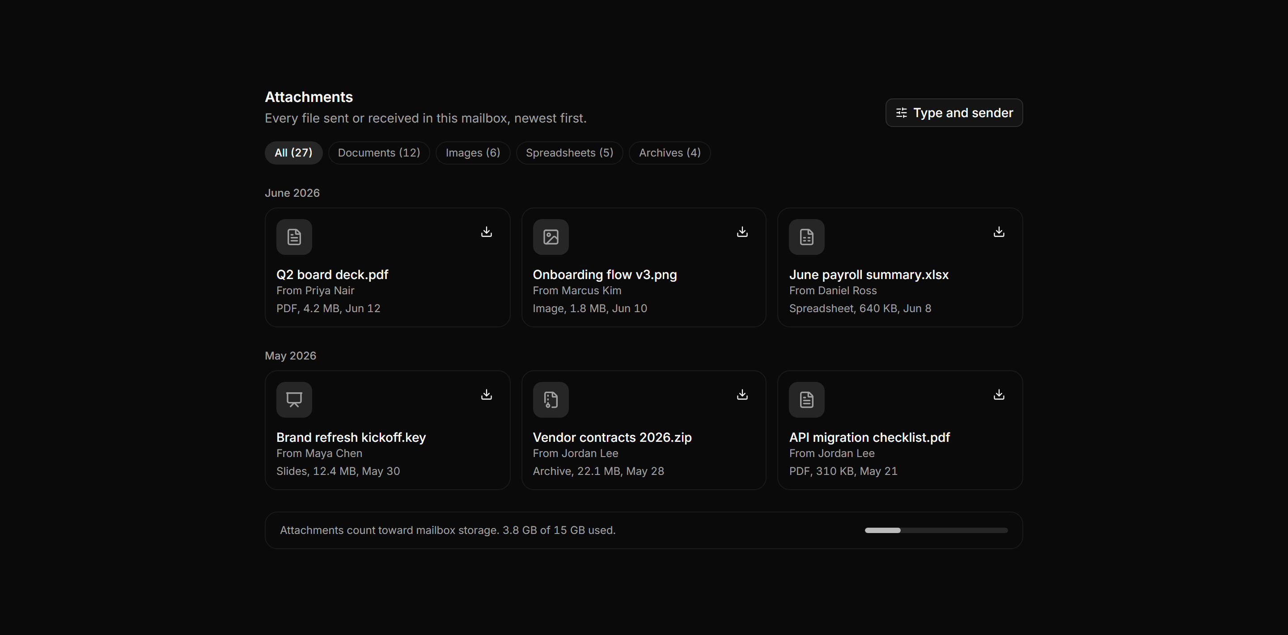Click From Jordan Lee on API migration card
Image resolution: width=1288 pixels, height=635 pixels.
pos(831,453)
